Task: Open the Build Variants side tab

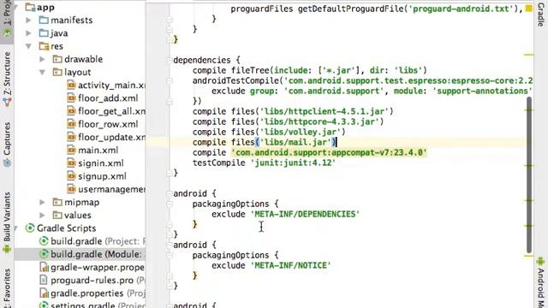Action: click(x=7, y=222)
